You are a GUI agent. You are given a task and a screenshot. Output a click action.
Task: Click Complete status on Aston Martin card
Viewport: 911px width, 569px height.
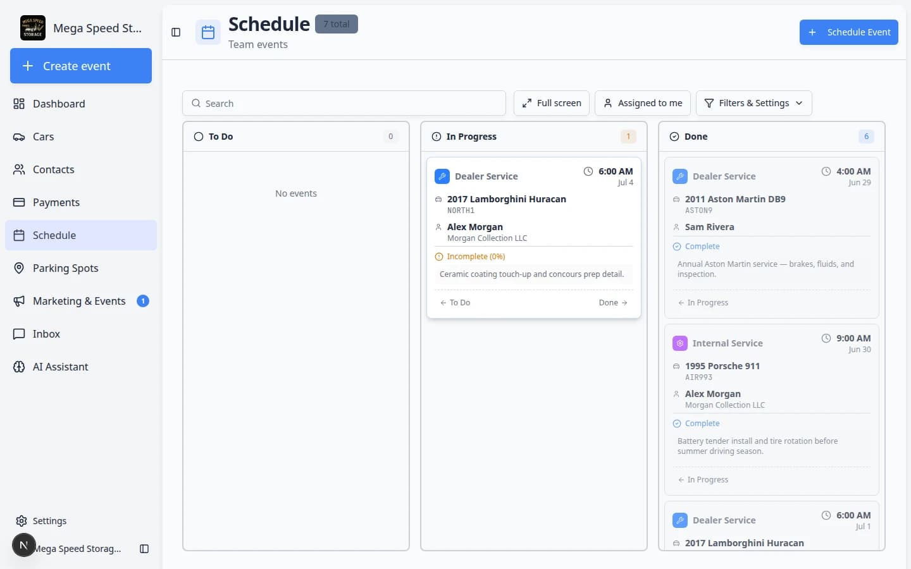coord(696,247)
